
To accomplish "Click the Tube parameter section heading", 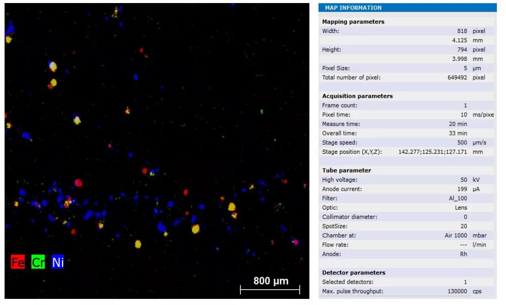I will click(346, 170).
